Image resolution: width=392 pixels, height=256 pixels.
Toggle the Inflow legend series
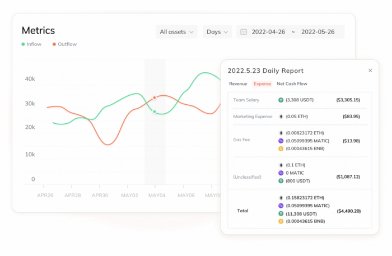31,44
